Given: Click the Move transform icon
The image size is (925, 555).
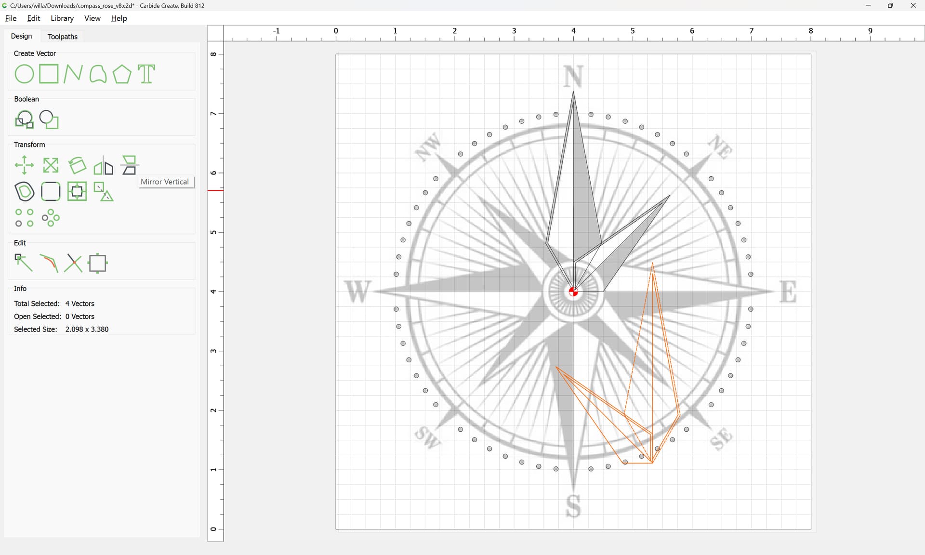Looking at the screenshot, I should click(24, 165).
